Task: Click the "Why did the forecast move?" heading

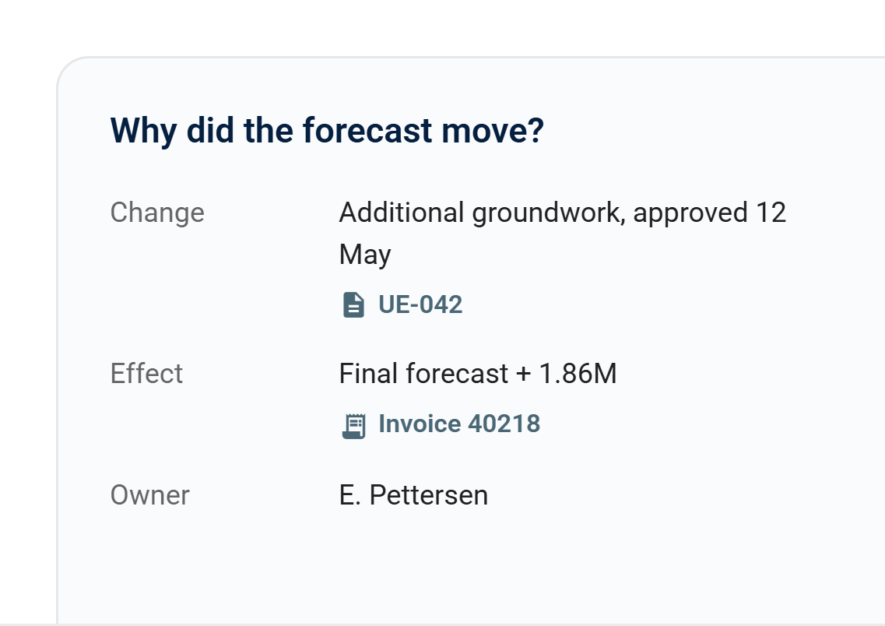Action: (x=327, y=130)
